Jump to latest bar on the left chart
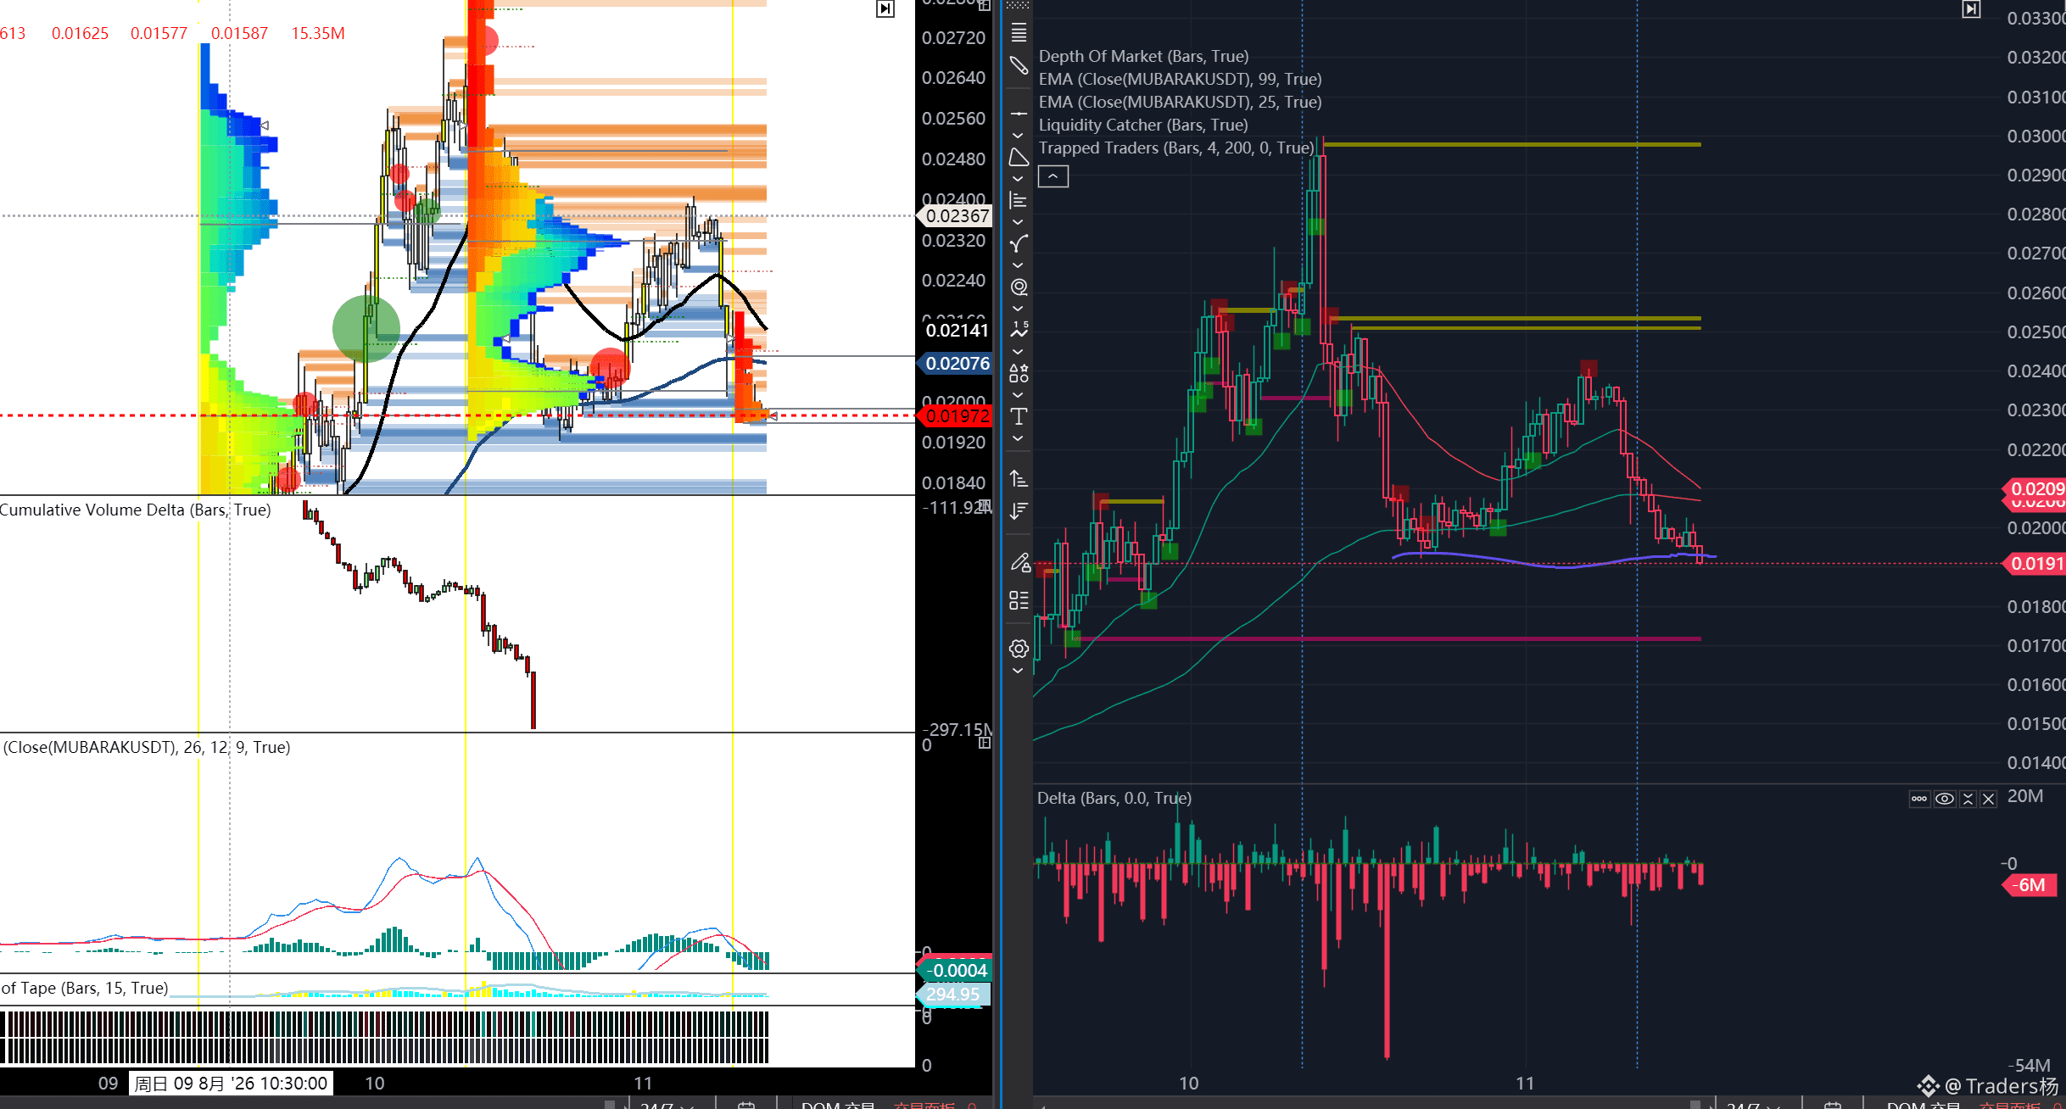Viewport: 2066px width, 1109px height. [x=885, y=8]
